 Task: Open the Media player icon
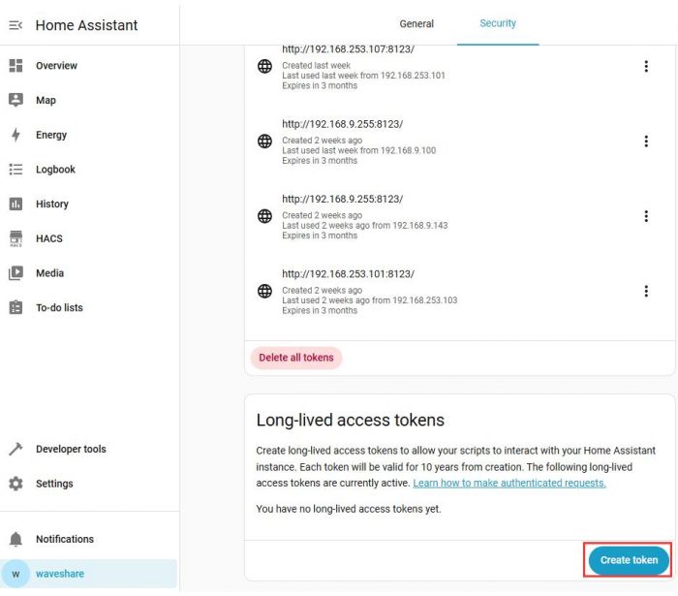pyautogui.click(x=15, y=273)
